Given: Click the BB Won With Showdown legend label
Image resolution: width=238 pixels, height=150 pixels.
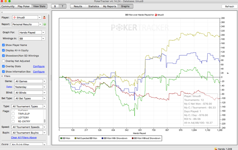Looking at the screenshot, I should [x=116, y=138].
